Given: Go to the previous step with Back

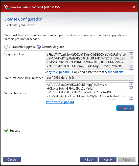Looking at the screenshot, I should pyautogui.click(x=88, y=159).
